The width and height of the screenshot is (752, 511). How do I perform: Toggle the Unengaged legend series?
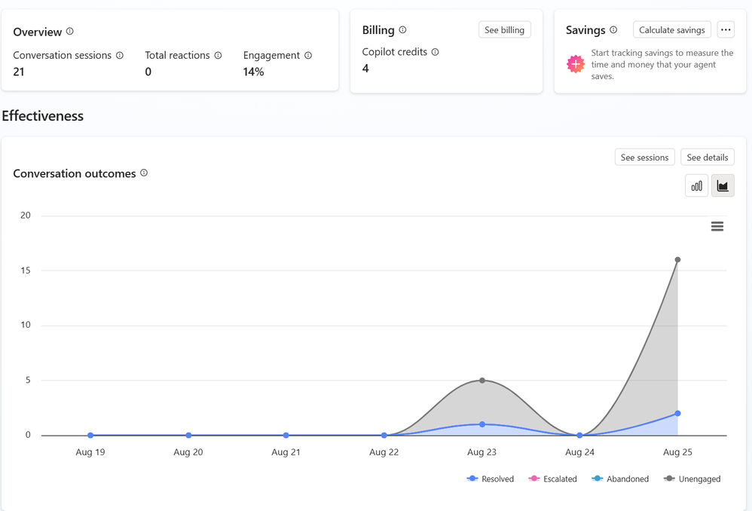pyautogui.click(x=692, y=479)
